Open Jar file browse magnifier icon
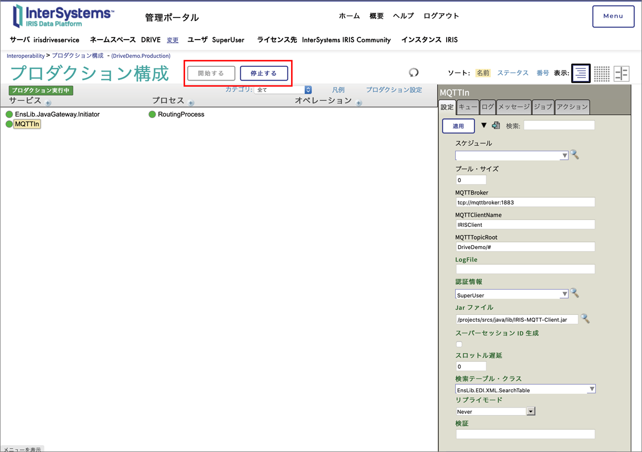 click(x=585, y=318)
